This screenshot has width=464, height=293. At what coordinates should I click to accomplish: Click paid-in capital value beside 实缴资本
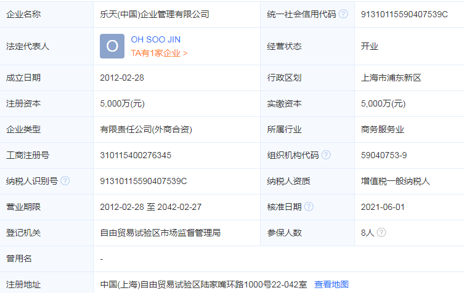click(383, 103)
